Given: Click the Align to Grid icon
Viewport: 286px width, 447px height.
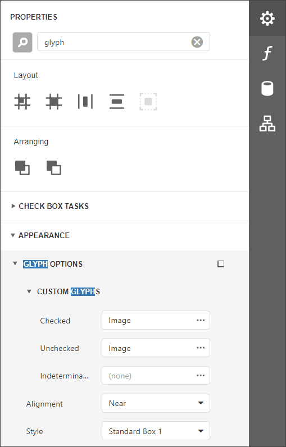Looking at the screenshot, I should pyautogui.click(x=22, y=102).
